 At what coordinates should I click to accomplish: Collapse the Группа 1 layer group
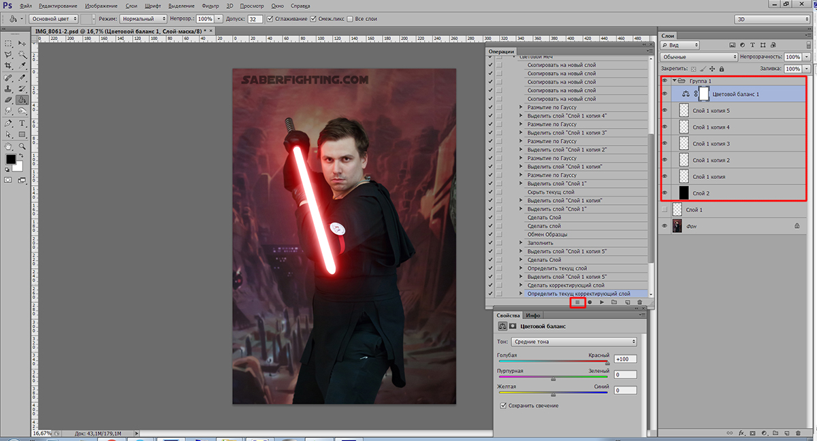click(674, 81)
